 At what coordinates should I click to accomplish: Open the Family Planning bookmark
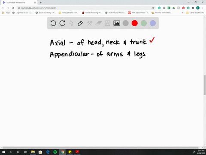click(92, 12)
